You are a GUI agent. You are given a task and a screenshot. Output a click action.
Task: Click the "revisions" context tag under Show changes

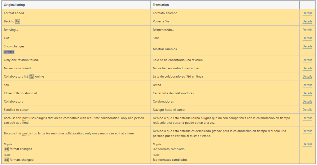9,52
